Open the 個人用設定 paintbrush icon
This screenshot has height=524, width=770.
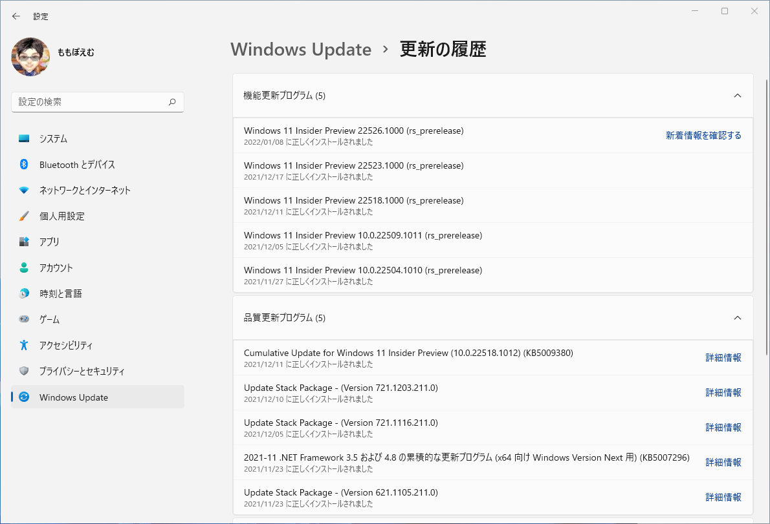pyautogui.click(x=24, y=216)
